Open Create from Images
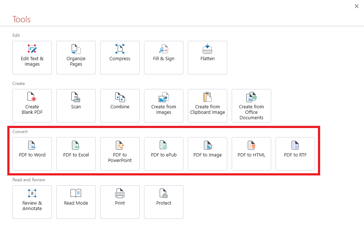Viewport: 364px width, 240px height. tap(164, 106)
